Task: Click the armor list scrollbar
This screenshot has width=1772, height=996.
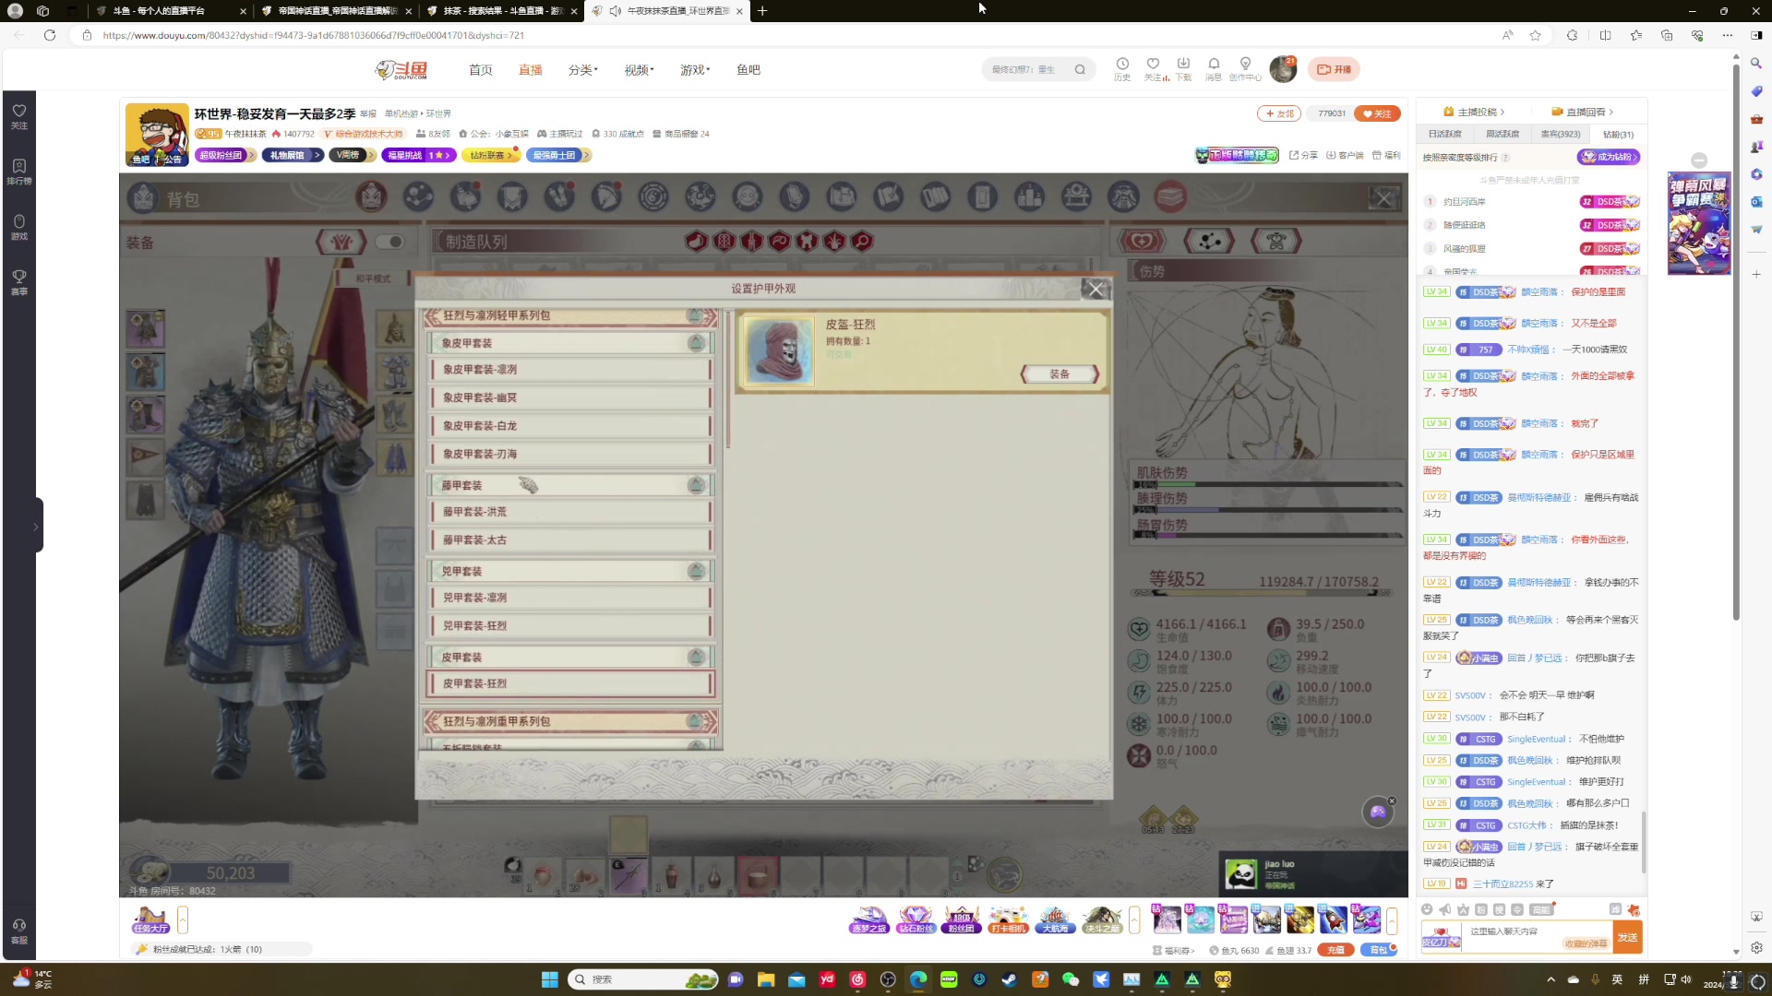Action: [728, 380]
